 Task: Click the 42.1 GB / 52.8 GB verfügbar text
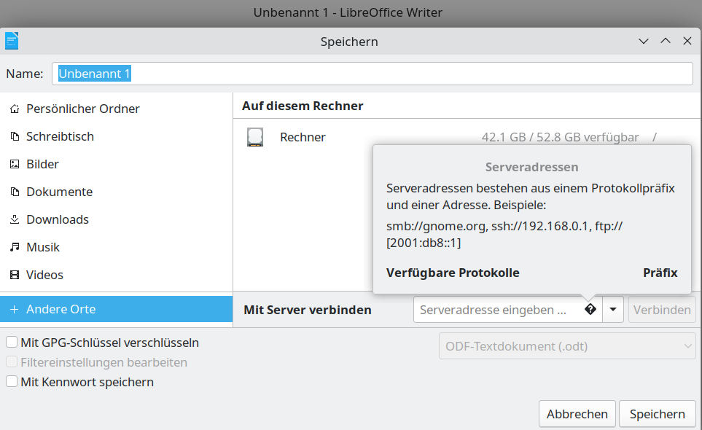coord(560,137)
